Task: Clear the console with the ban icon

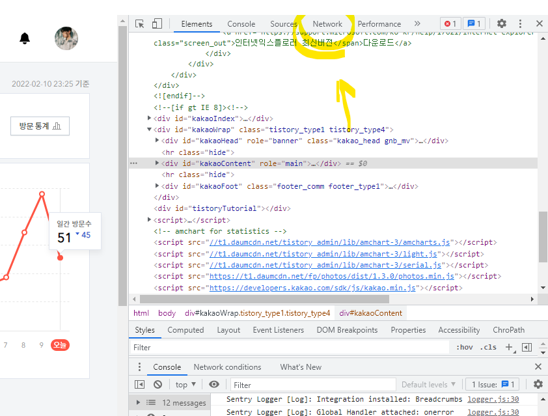Action: tap(158, 385)
